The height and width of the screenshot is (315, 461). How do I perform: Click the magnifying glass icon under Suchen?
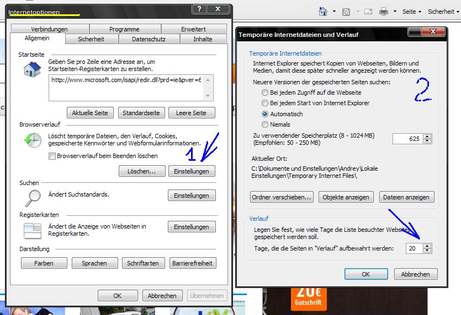pyautogui.click(x=32, y=197)
